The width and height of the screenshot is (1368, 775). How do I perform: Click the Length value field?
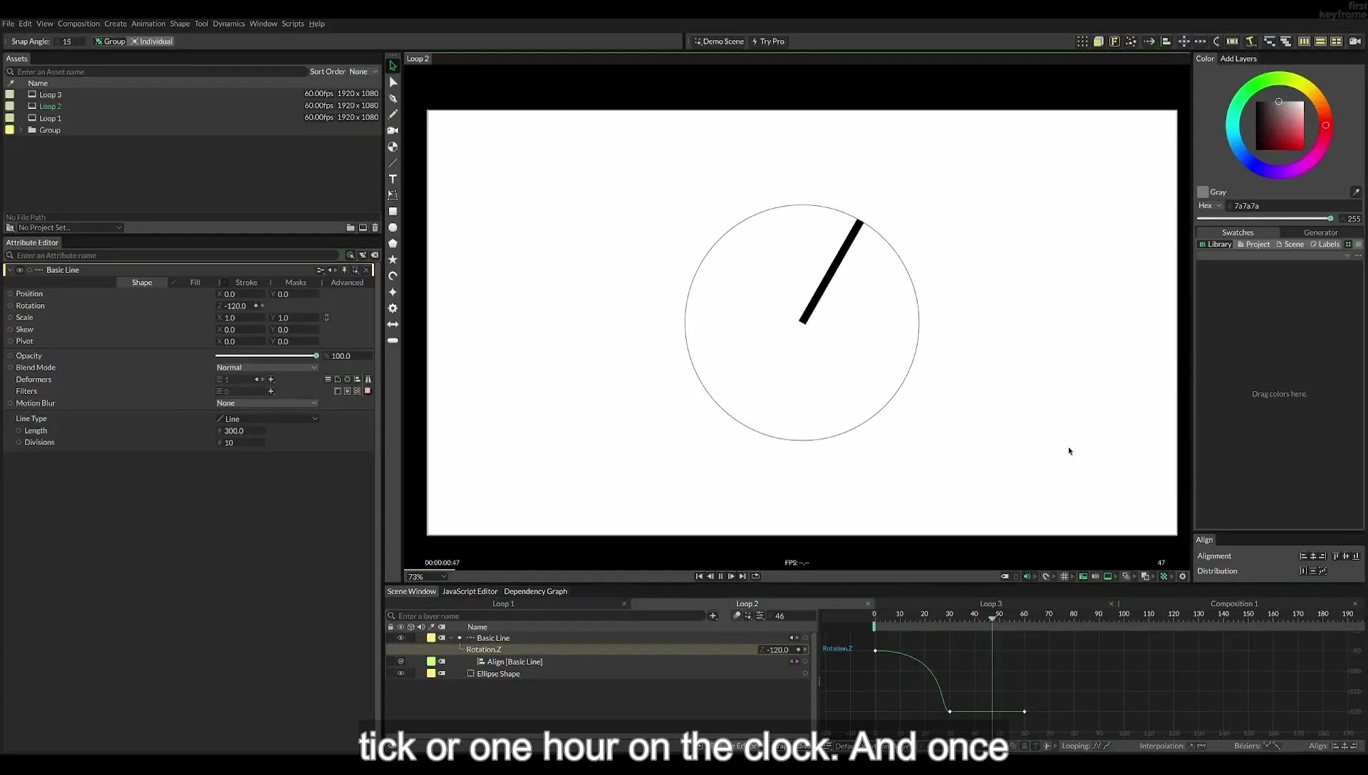(x=242, y=431)
